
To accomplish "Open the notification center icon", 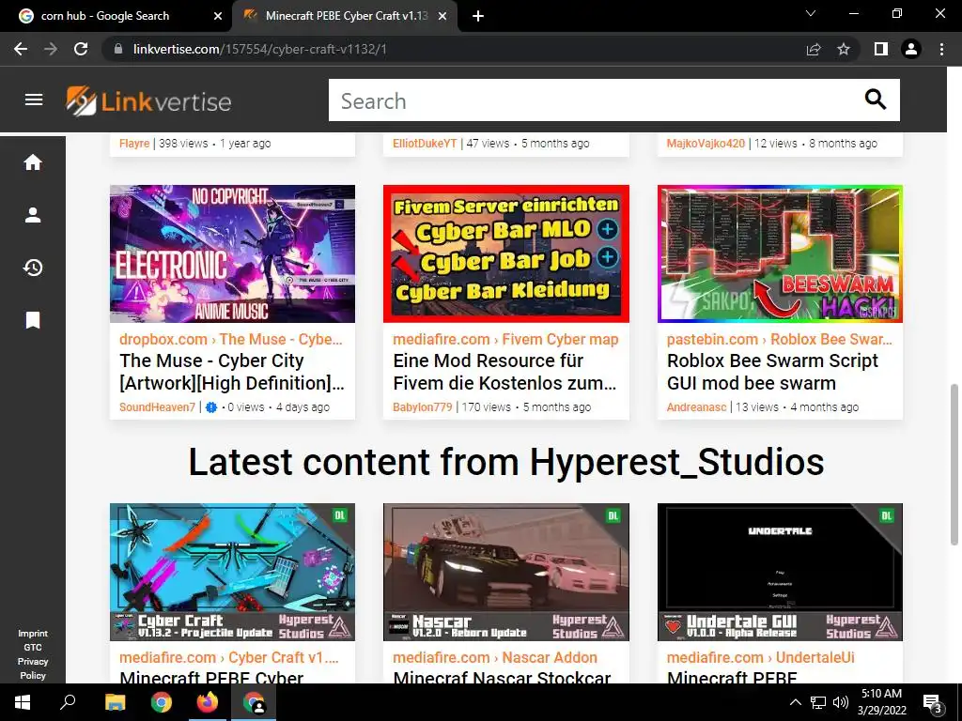I will (932, 702).
